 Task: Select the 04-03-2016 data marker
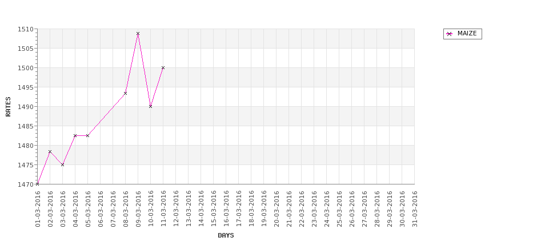(x=75, y=136)
